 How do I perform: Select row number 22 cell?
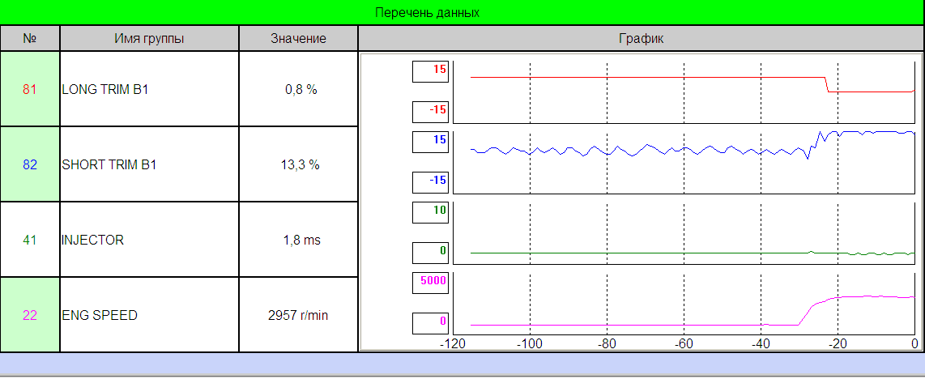coord(30,315)
